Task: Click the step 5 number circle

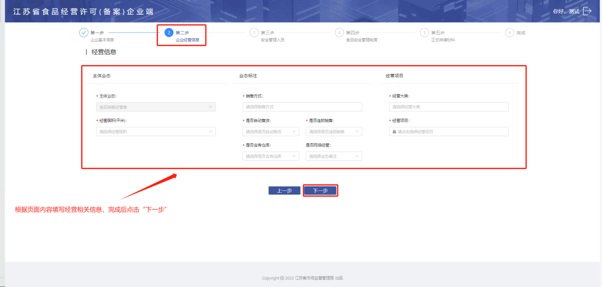Action: tap(424, 33)
